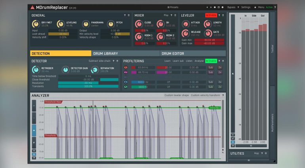This screenshot has height=168, width=305.
Task: Select prefilter band 4 icon
Action: pos(126,82)
